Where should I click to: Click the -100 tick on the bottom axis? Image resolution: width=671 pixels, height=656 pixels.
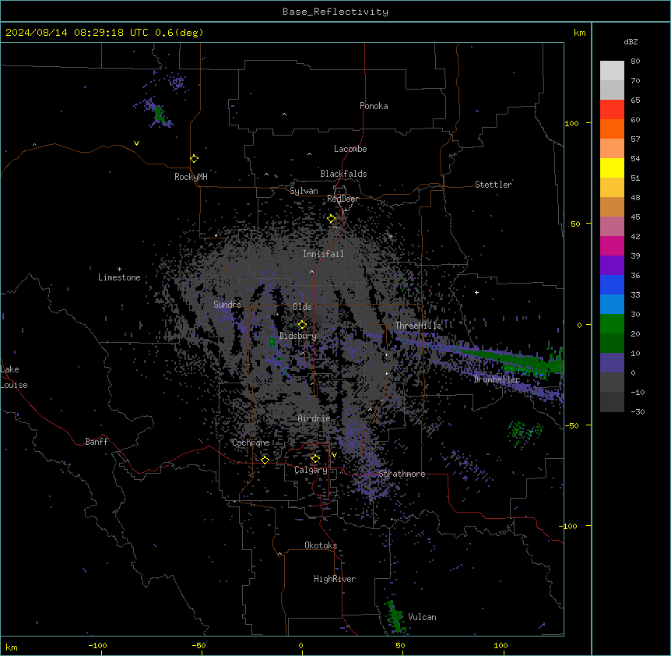pos(98,646)
